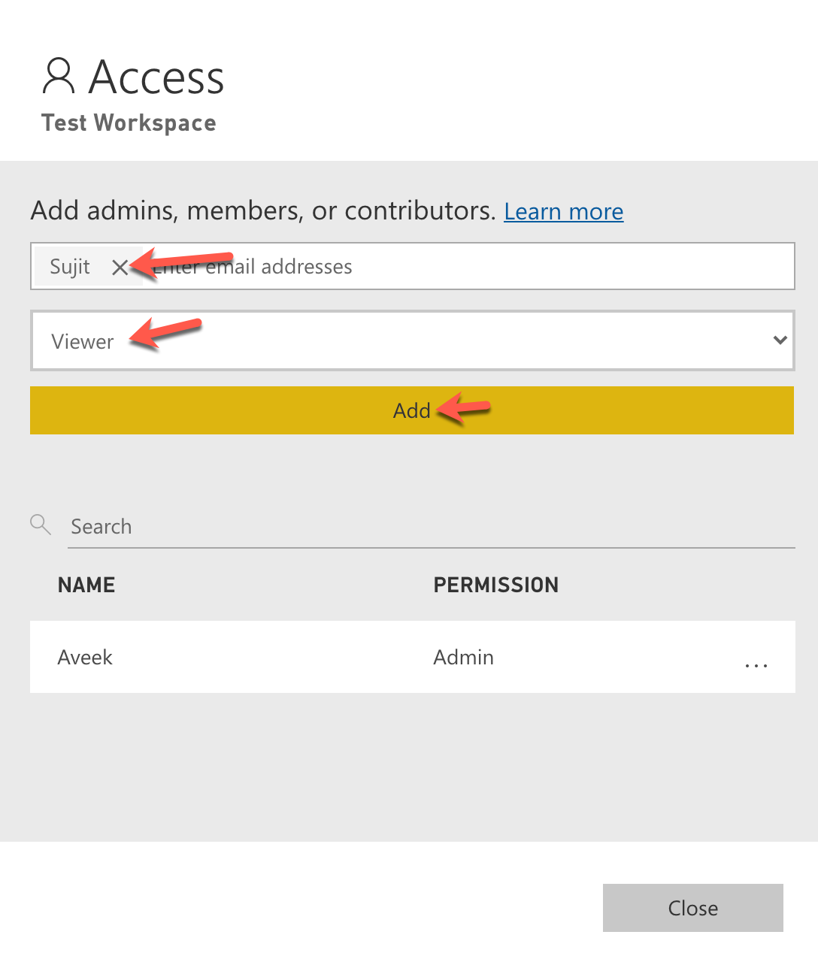Click the Access dialog title
The image size is (818, 962).
(x=156, y=77)
